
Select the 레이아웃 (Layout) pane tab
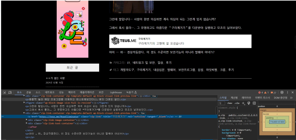246,98
